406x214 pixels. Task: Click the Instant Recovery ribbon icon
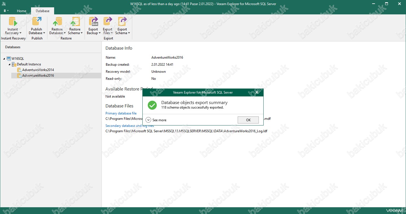point(13,22)
